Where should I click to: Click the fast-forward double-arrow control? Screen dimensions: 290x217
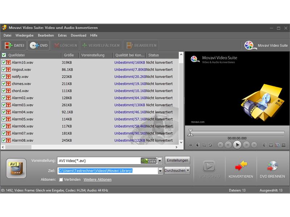[246, 145]
